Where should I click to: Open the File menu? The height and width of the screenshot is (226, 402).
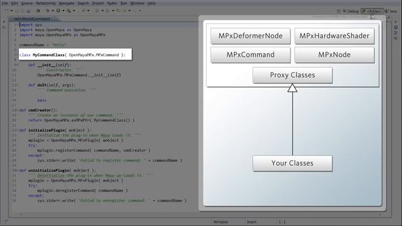4,3
